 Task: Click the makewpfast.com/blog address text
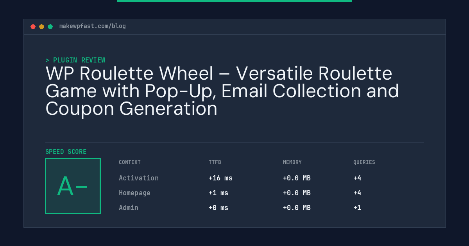point(93,26)
